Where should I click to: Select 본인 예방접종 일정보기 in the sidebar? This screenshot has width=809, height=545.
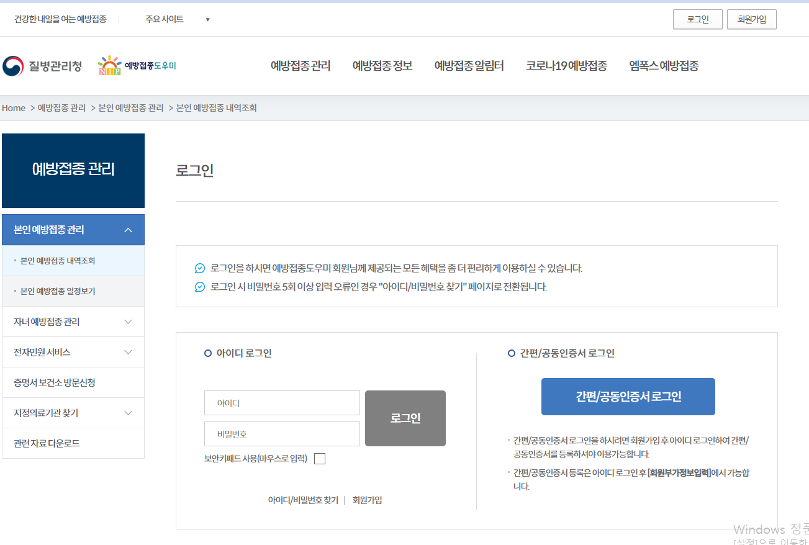click(x=73, y=291)
